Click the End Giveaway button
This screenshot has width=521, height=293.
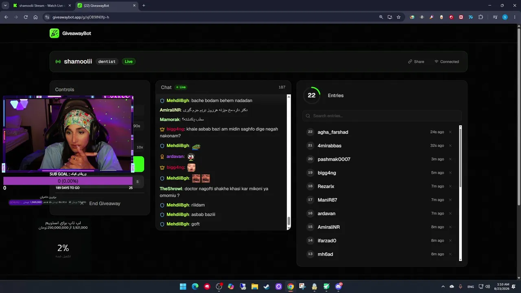click(x=100, y=203)
